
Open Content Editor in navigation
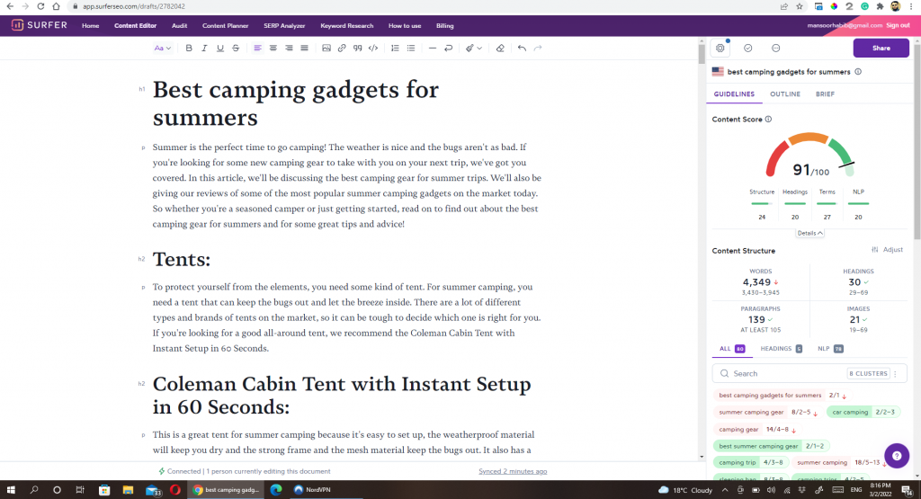[135, 26]
